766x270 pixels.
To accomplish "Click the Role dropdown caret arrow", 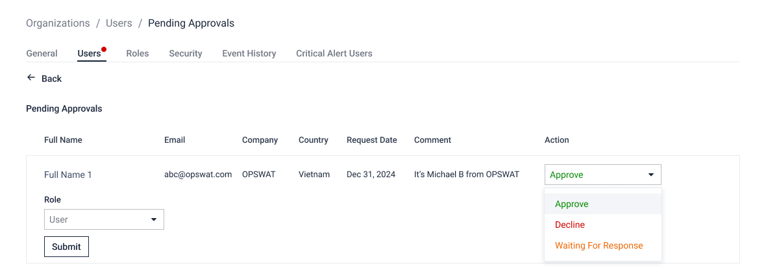I will tap(154, 220).
